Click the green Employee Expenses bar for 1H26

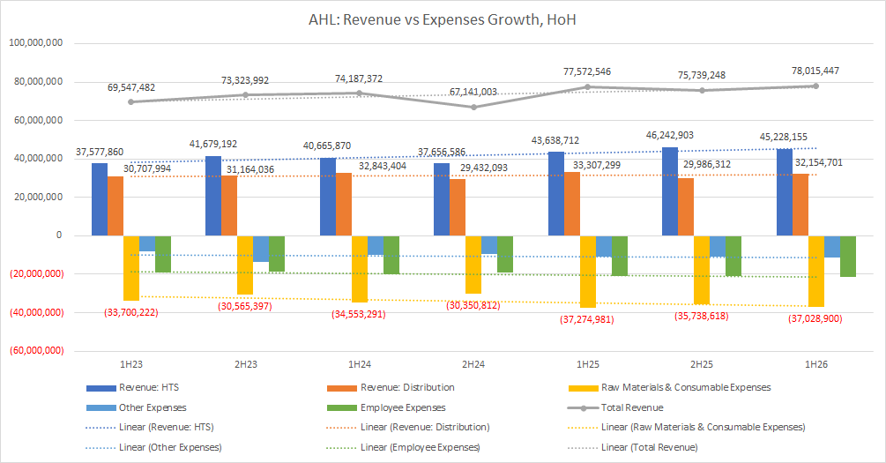click(848, 256)
